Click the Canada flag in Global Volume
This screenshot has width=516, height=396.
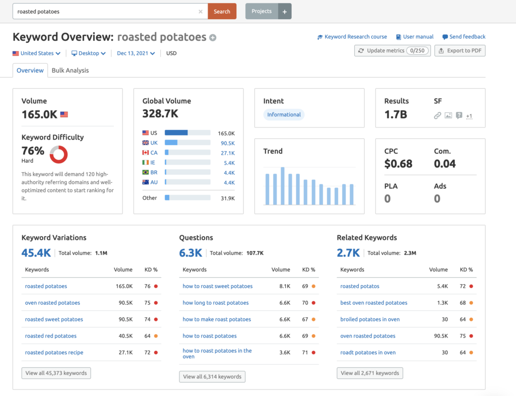[146, 153]
